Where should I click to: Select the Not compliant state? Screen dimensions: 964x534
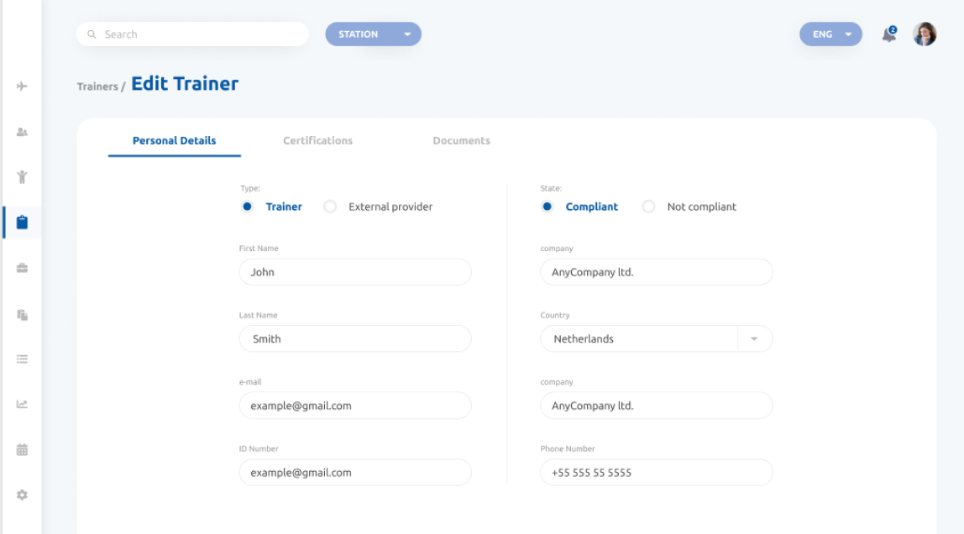pos(648,206)
